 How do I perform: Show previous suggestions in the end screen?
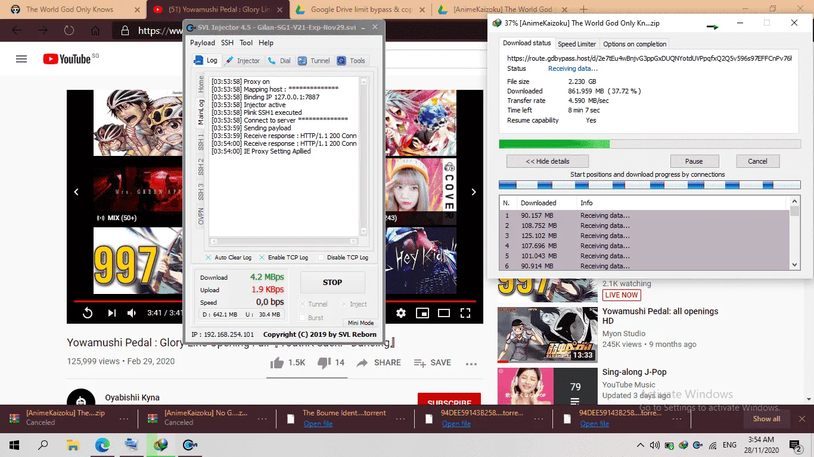coord(76,192)
